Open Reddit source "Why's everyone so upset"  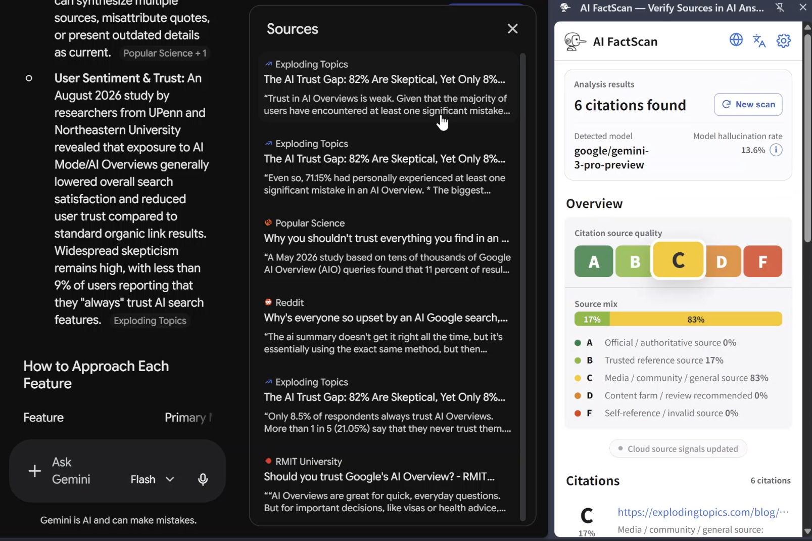click(388, 326)
